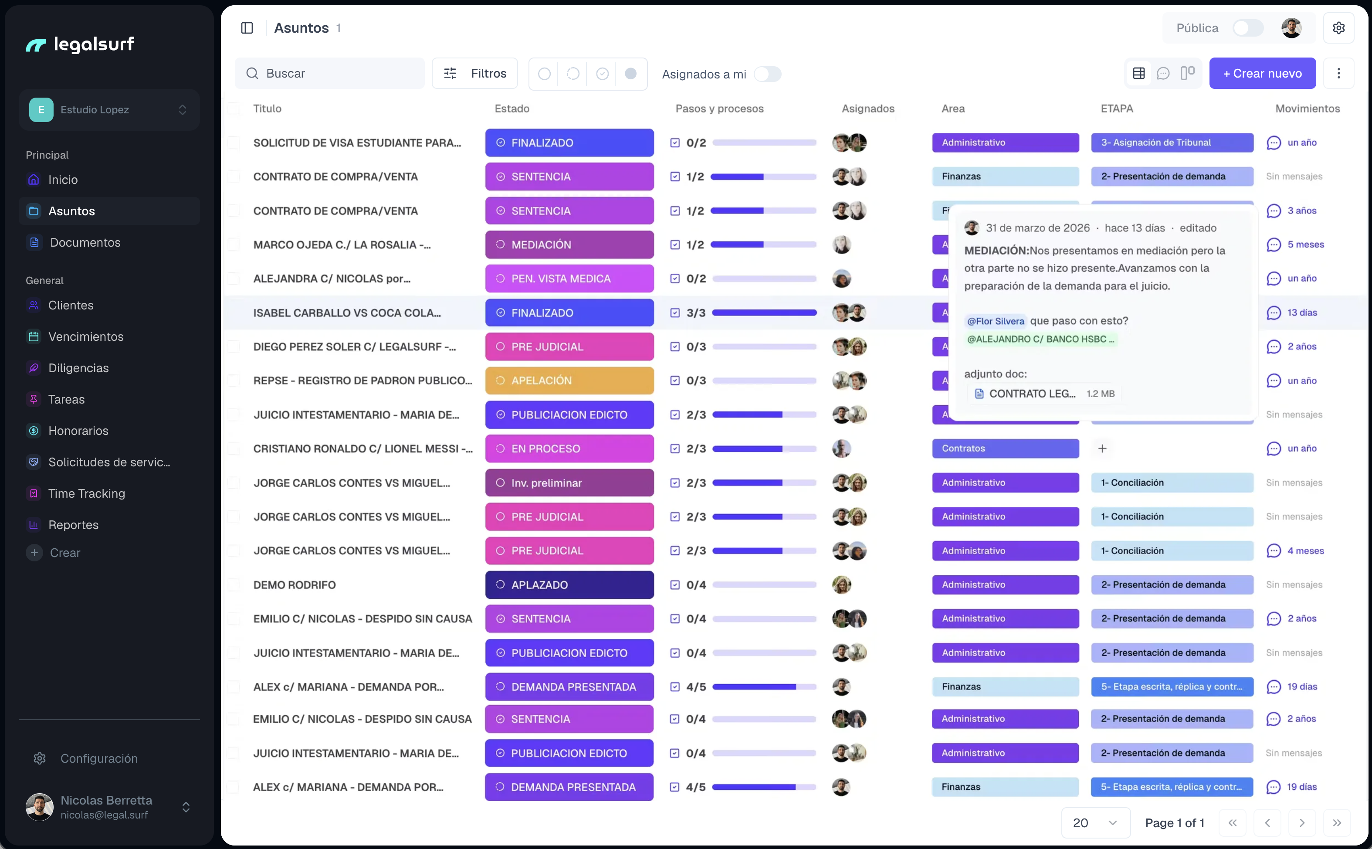
Task: Open message bubble for ISABEL CARBALLO row
Action: pos(1274,313)
